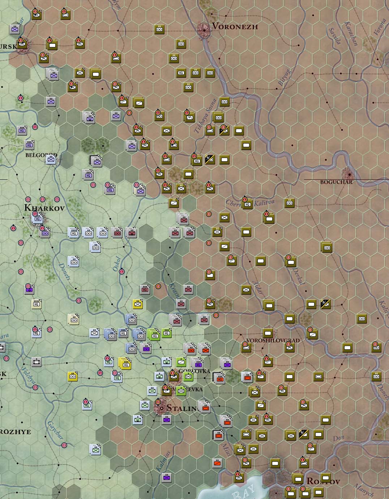Click the Stalino city marker
The width and height of the screenshot is (389, 499).
tap(161, 408)
